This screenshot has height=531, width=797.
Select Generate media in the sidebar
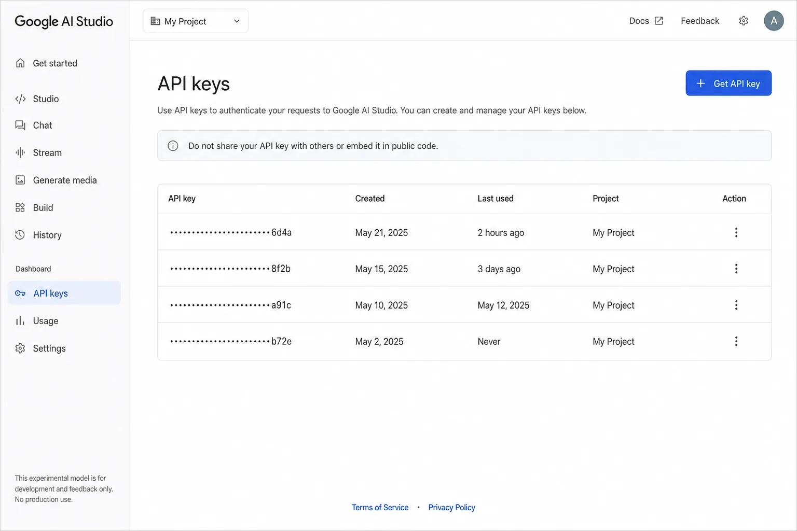64,180
